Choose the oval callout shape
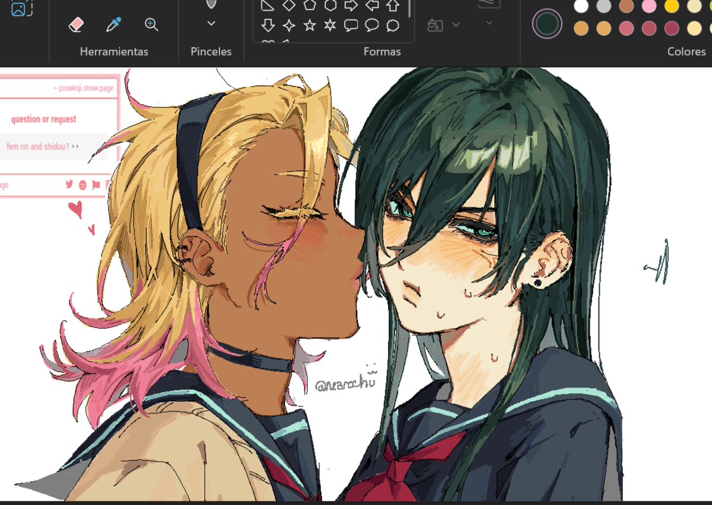This screenshot has width=712, height=505. coord(372,26)
